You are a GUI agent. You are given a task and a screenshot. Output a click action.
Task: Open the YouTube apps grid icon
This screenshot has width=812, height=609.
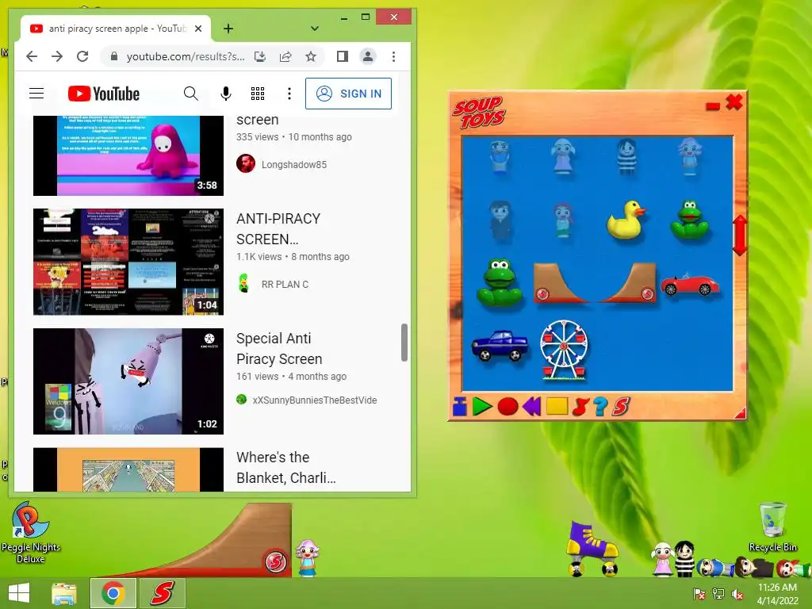[x=258, y=94]
